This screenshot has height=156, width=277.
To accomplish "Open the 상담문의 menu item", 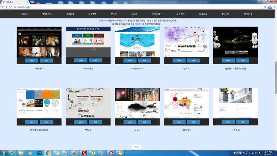I will click(225, 14).
